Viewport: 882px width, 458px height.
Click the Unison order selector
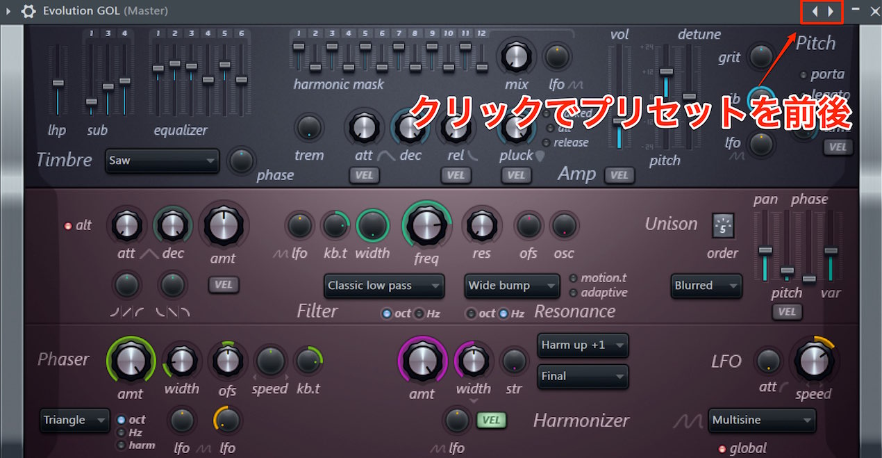(723, 226)
